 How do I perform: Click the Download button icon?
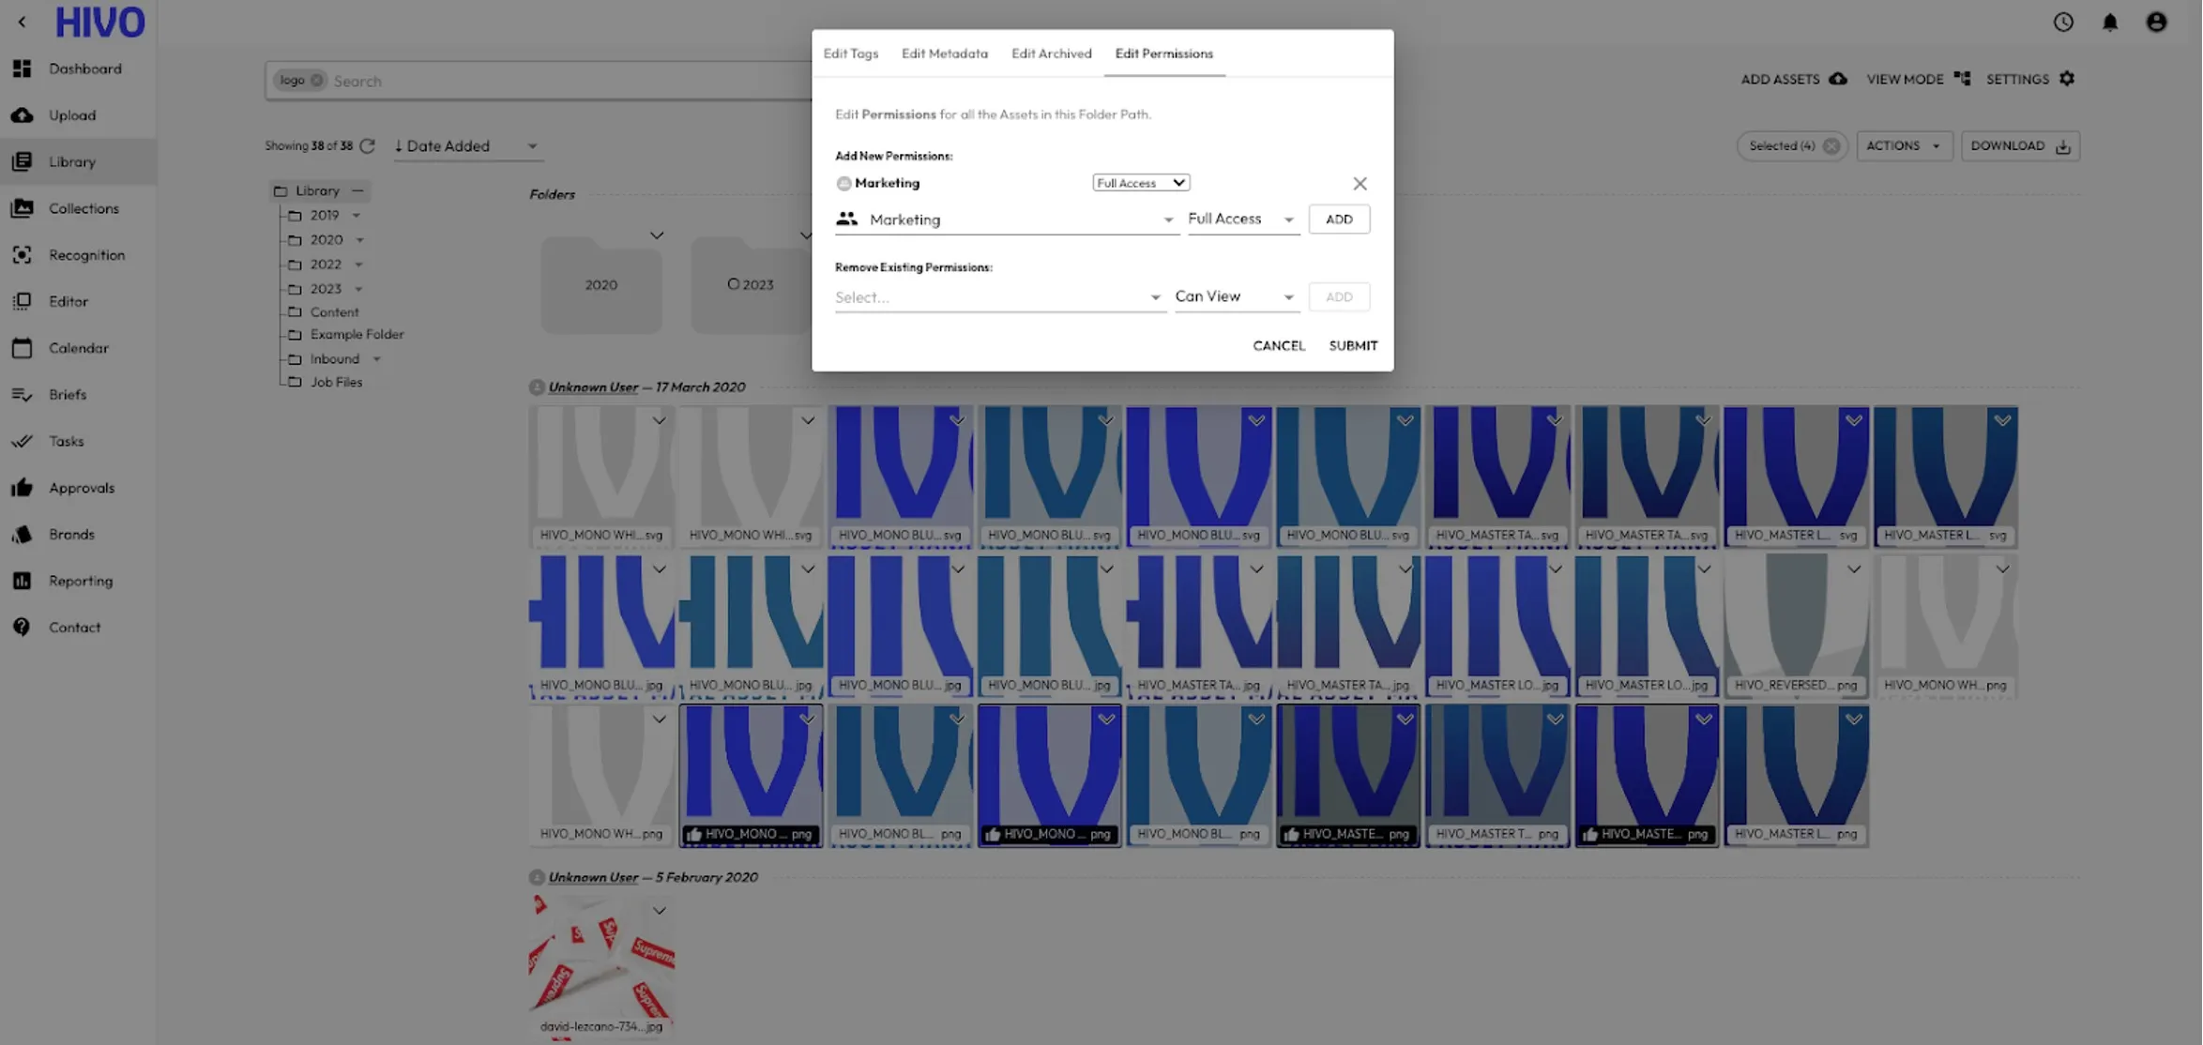(2063, 146)
